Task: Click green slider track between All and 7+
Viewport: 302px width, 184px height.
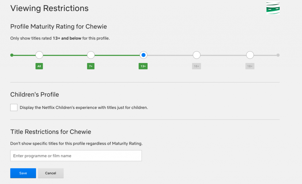Action: pos(65,55)
